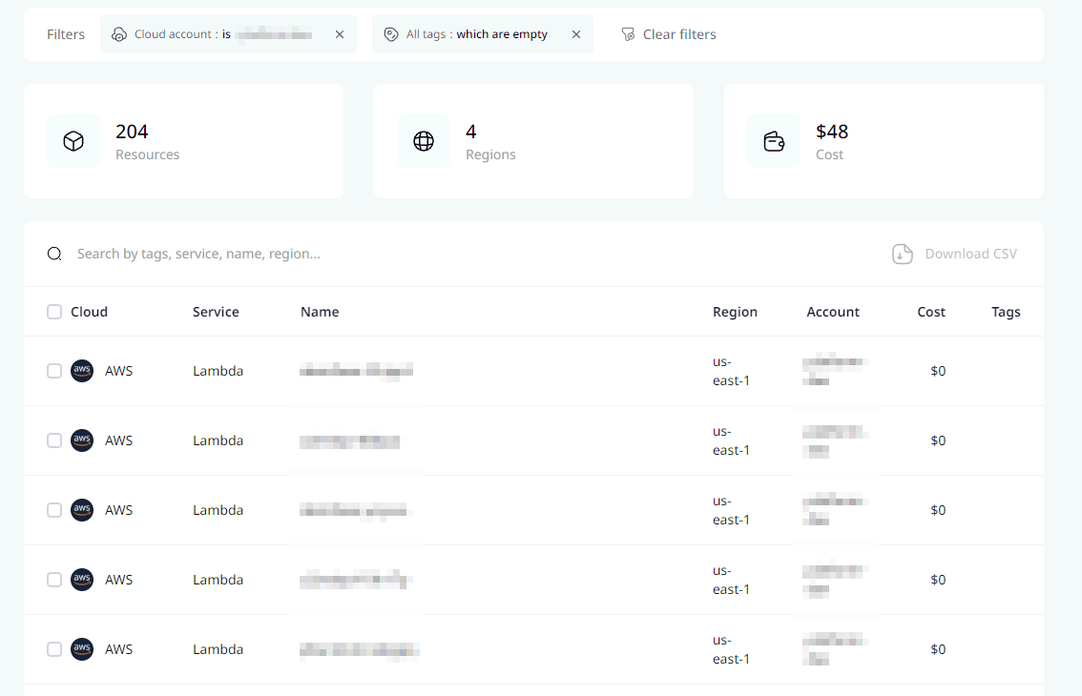This screenshot has height=696, width=1082.
Task: Click the tag icon in the All tags filter chip
Action: 391,33
